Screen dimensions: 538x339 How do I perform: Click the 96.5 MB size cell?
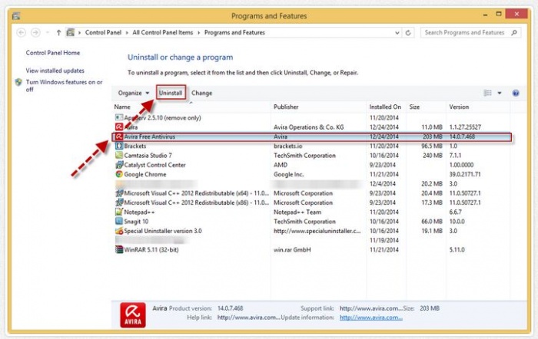click(x=432, y=146)
